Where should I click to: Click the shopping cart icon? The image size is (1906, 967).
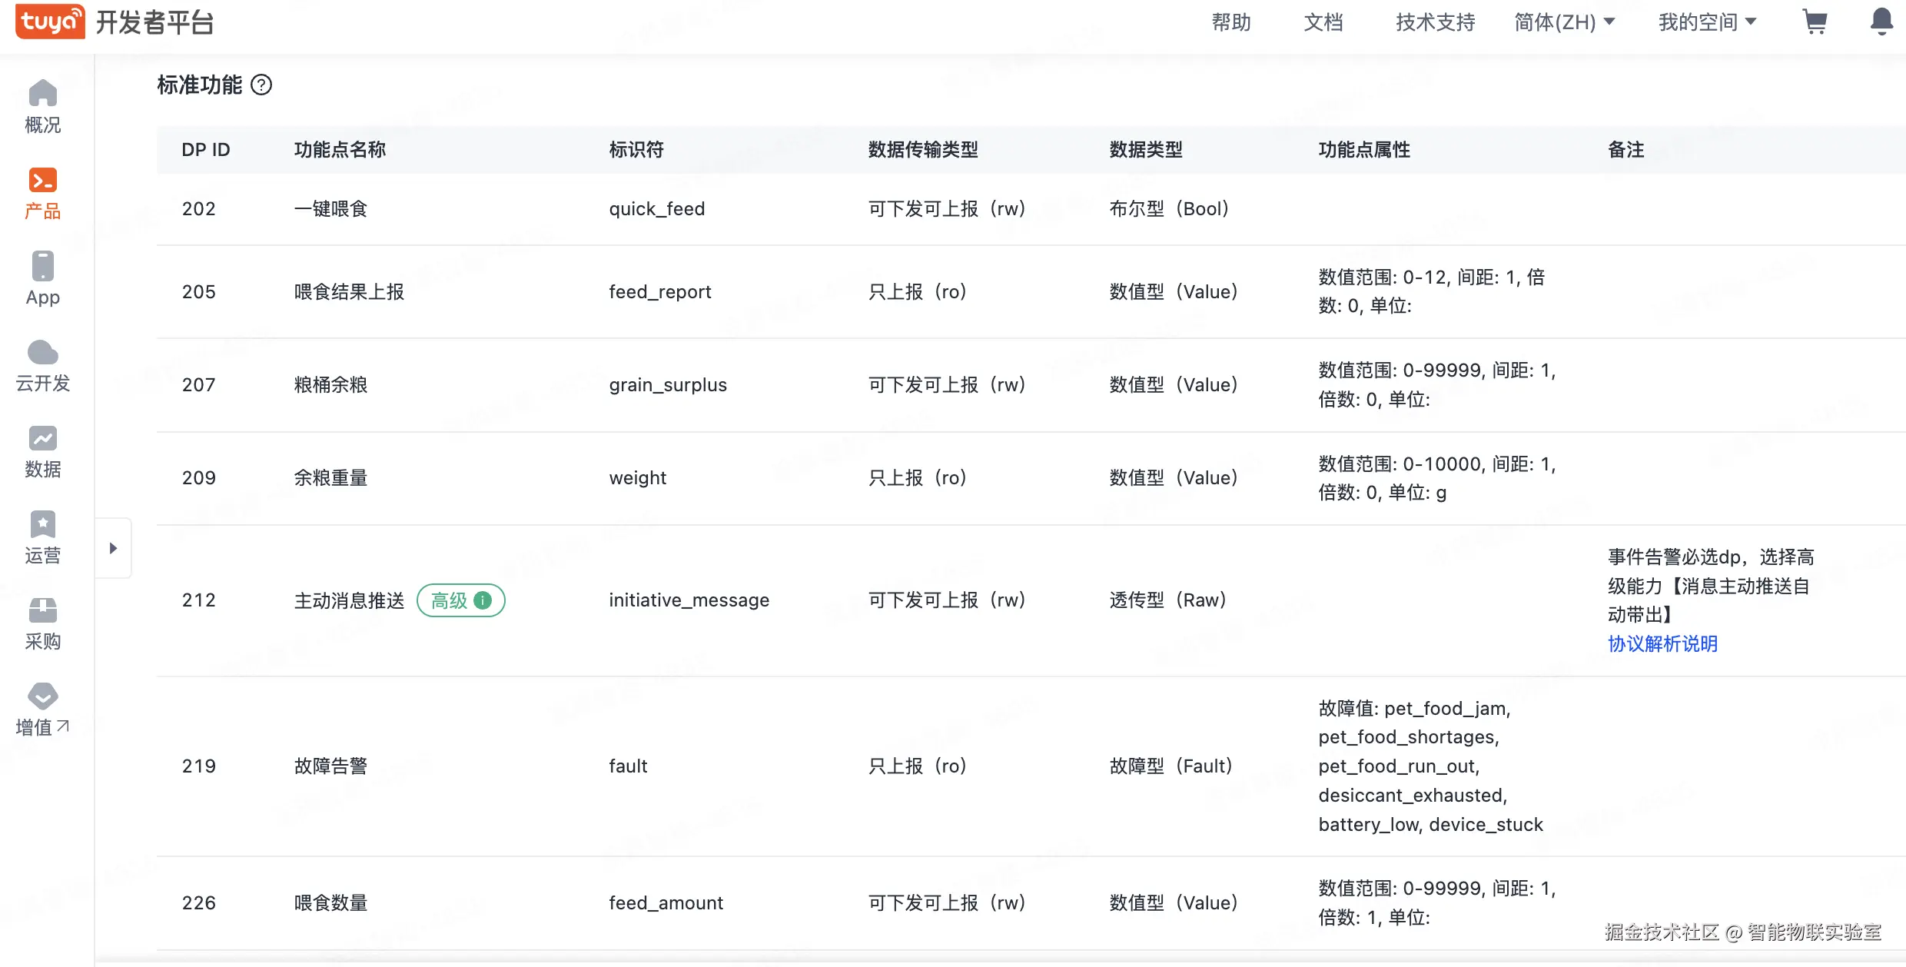click(1815, 22)
